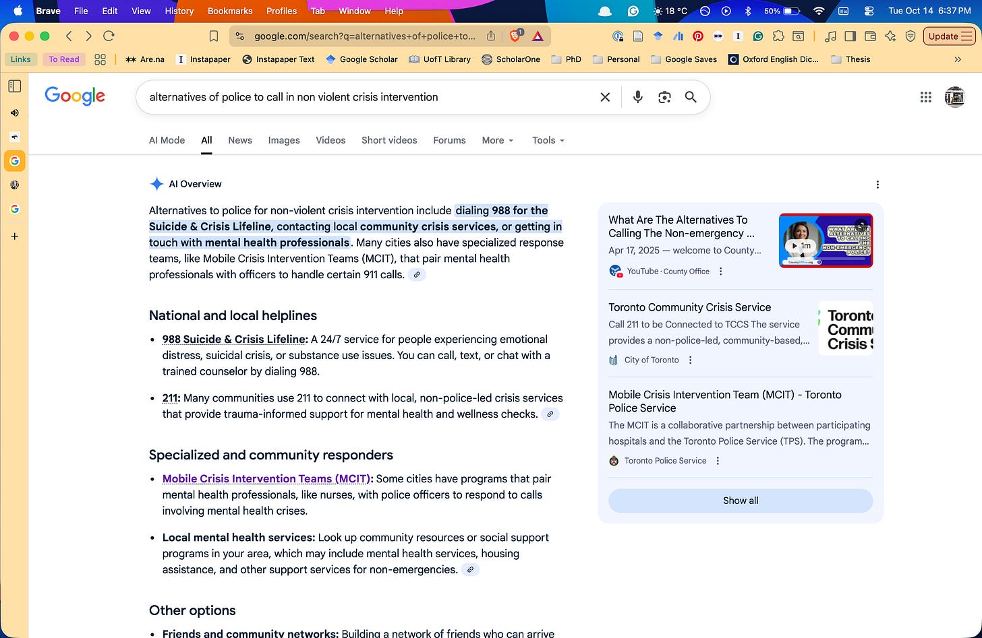
Task: Open the Google Scholar bookmark
Action: tap(362, 59)
